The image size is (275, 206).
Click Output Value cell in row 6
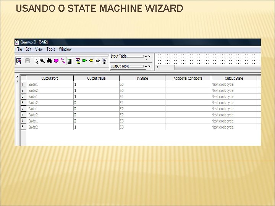97,115
